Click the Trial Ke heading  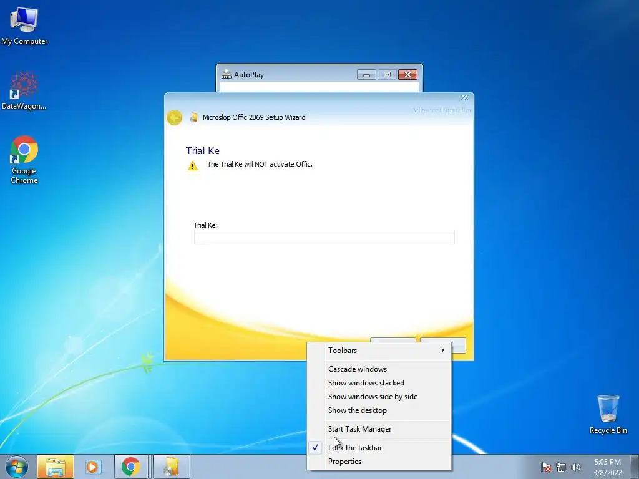[x=203, y=151]
